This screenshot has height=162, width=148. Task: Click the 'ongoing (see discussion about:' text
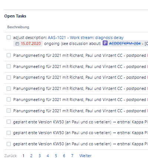pyautogui.click(x=73, y=43)
